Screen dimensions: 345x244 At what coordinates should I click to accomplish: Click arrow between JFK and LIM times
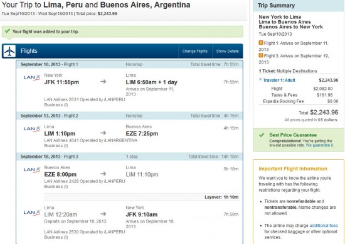pos(103,82)
